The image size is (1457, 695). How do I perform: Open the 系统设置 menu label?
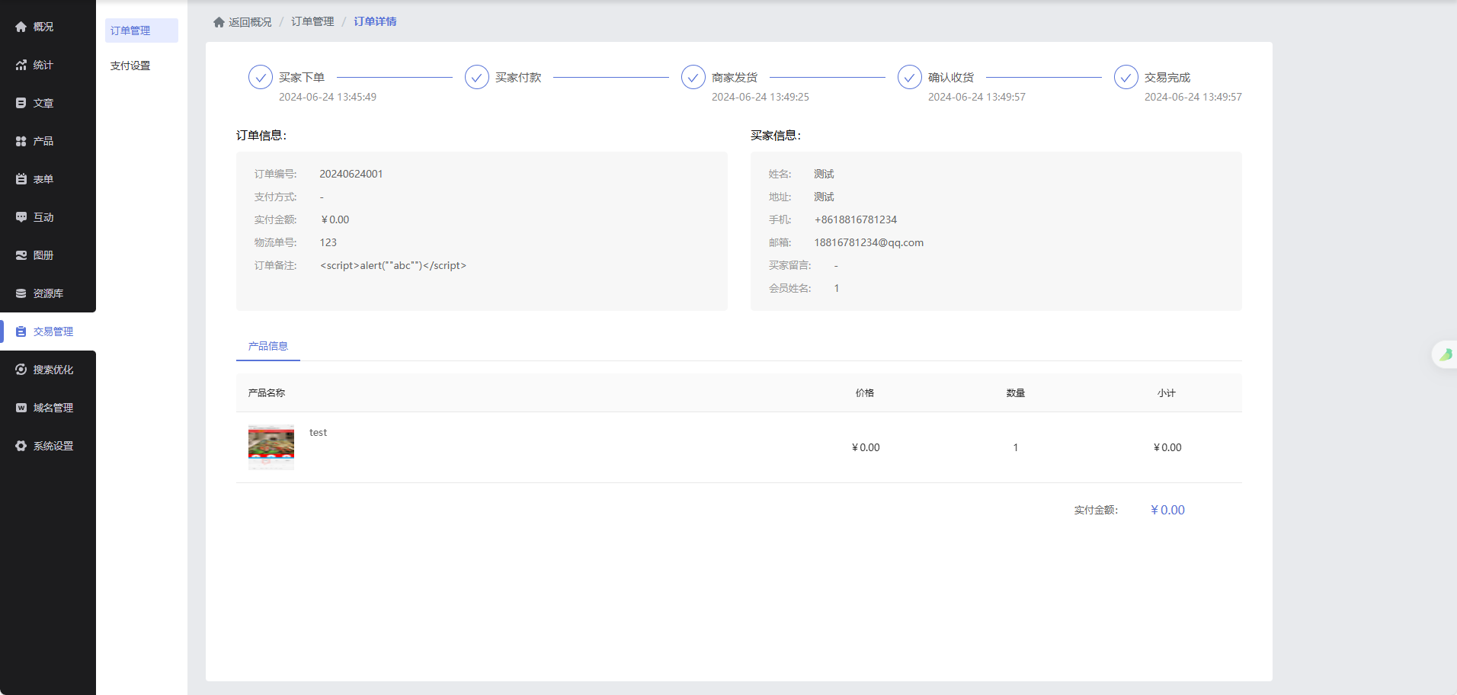point(53,446)
